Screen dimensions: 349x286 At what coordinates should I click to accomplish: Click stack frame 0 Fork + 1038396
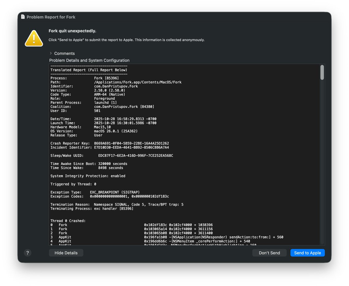(131, 225)
